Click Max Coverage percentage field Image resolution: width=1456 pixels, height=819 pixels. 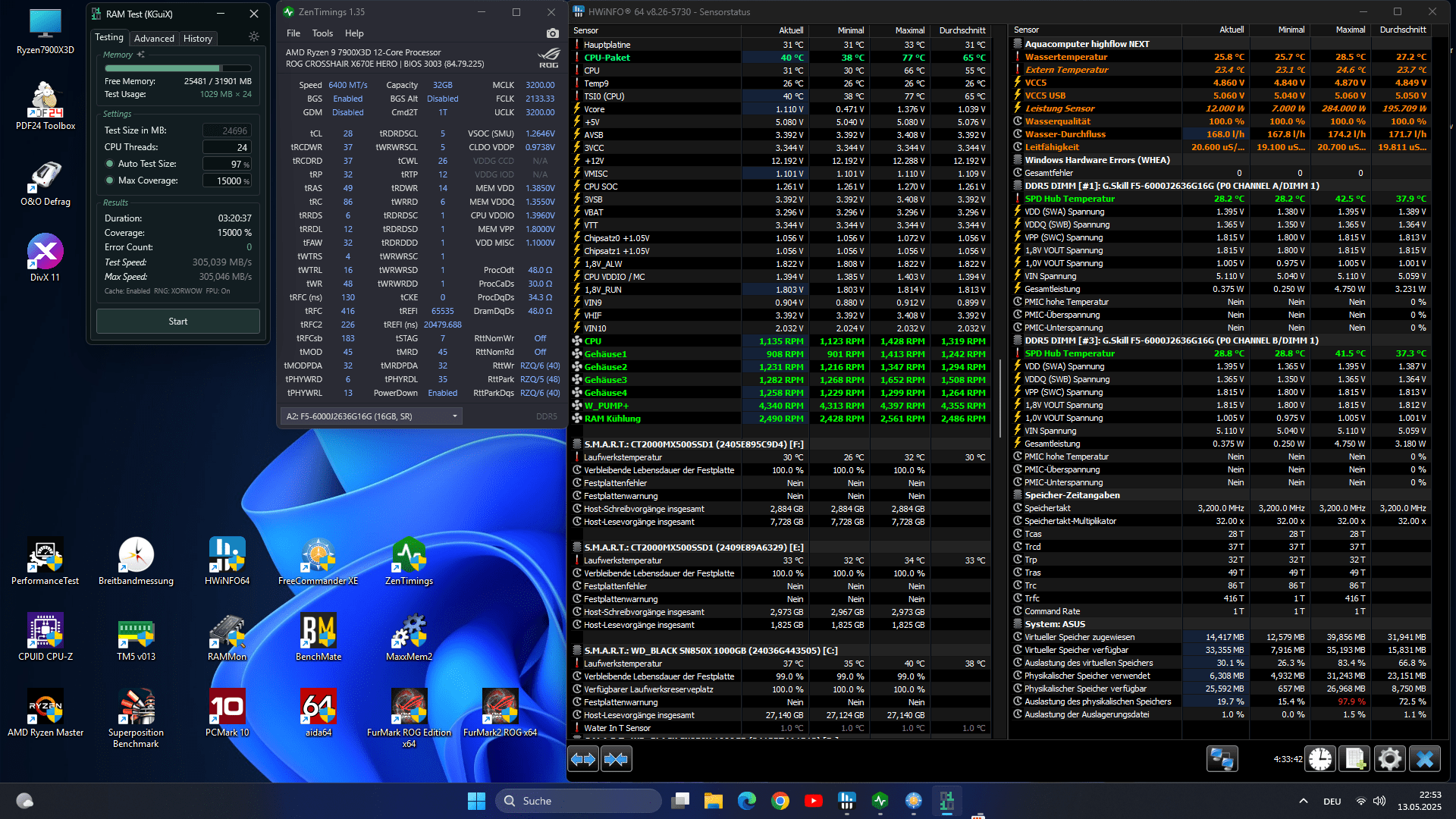pyautogui.click(x=227, y=180)
